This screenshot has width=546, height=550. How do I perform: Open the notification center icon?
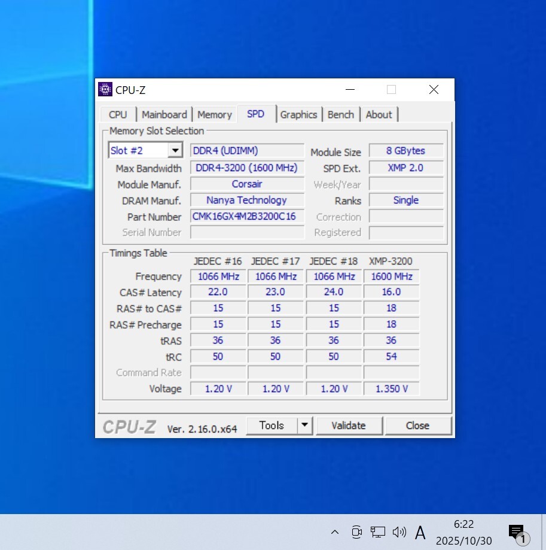pos(516,532)
